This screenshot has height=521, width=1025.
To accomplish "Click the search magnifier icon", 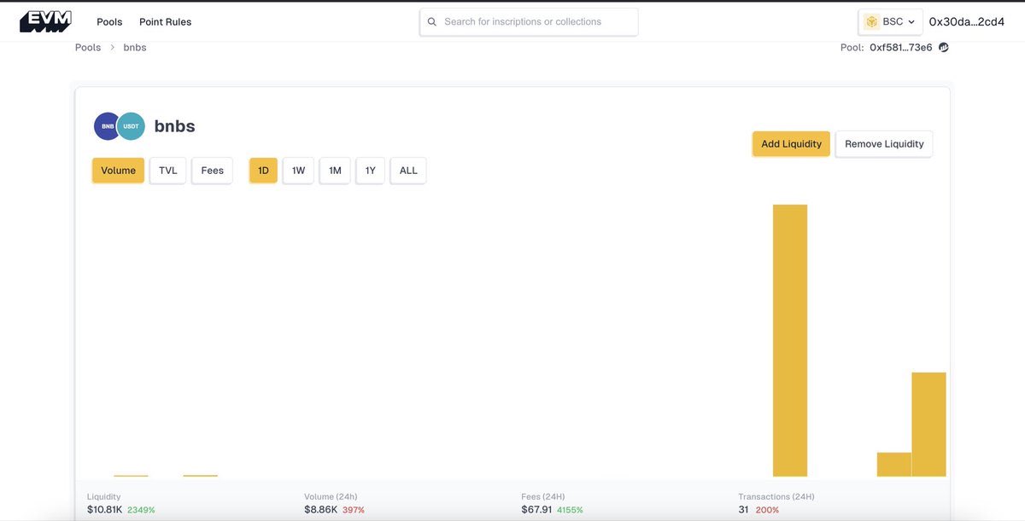I will [x=432, y=22].
